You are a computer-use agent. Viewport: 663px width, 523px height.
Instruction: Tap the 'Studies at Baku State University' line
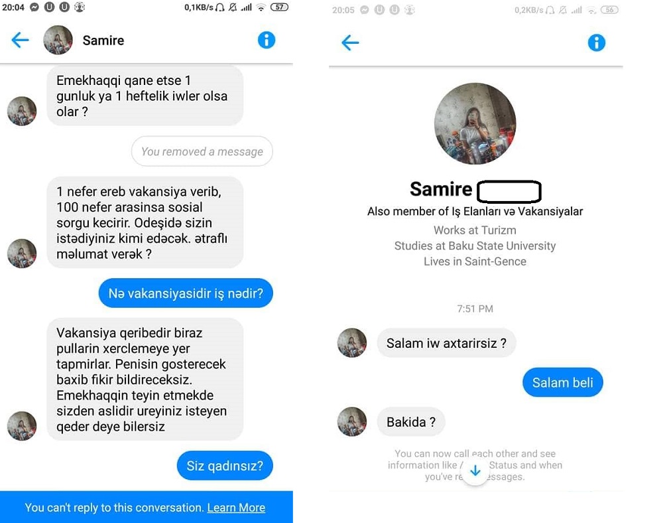[475, 246]
